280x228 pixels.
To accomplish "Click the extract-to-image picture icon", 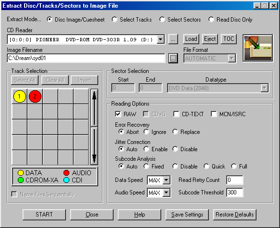I will 258,48.
